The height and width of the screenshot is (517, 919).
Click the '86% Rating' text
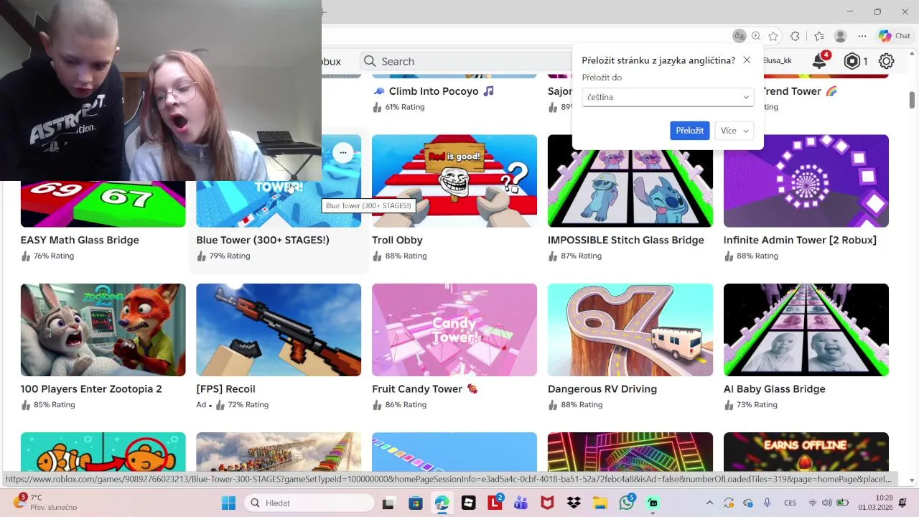406,405
